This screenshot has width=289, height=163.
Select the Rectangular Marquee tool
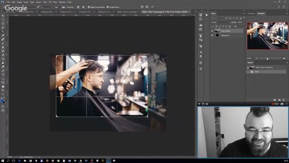[3, 19]
